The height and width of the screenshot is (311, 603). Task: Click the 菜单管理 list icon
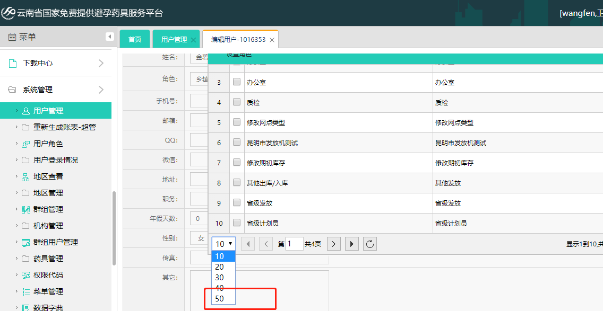coord(26,292)
